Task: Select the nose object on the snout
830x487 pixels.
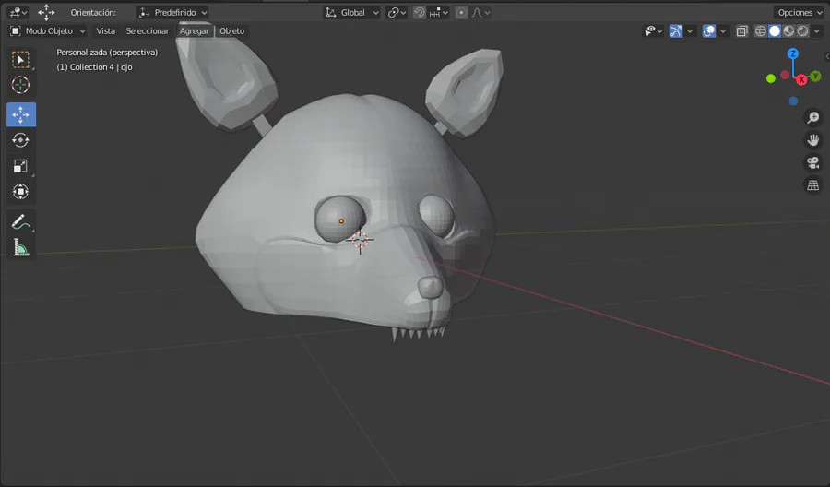Action: point(430,288)
